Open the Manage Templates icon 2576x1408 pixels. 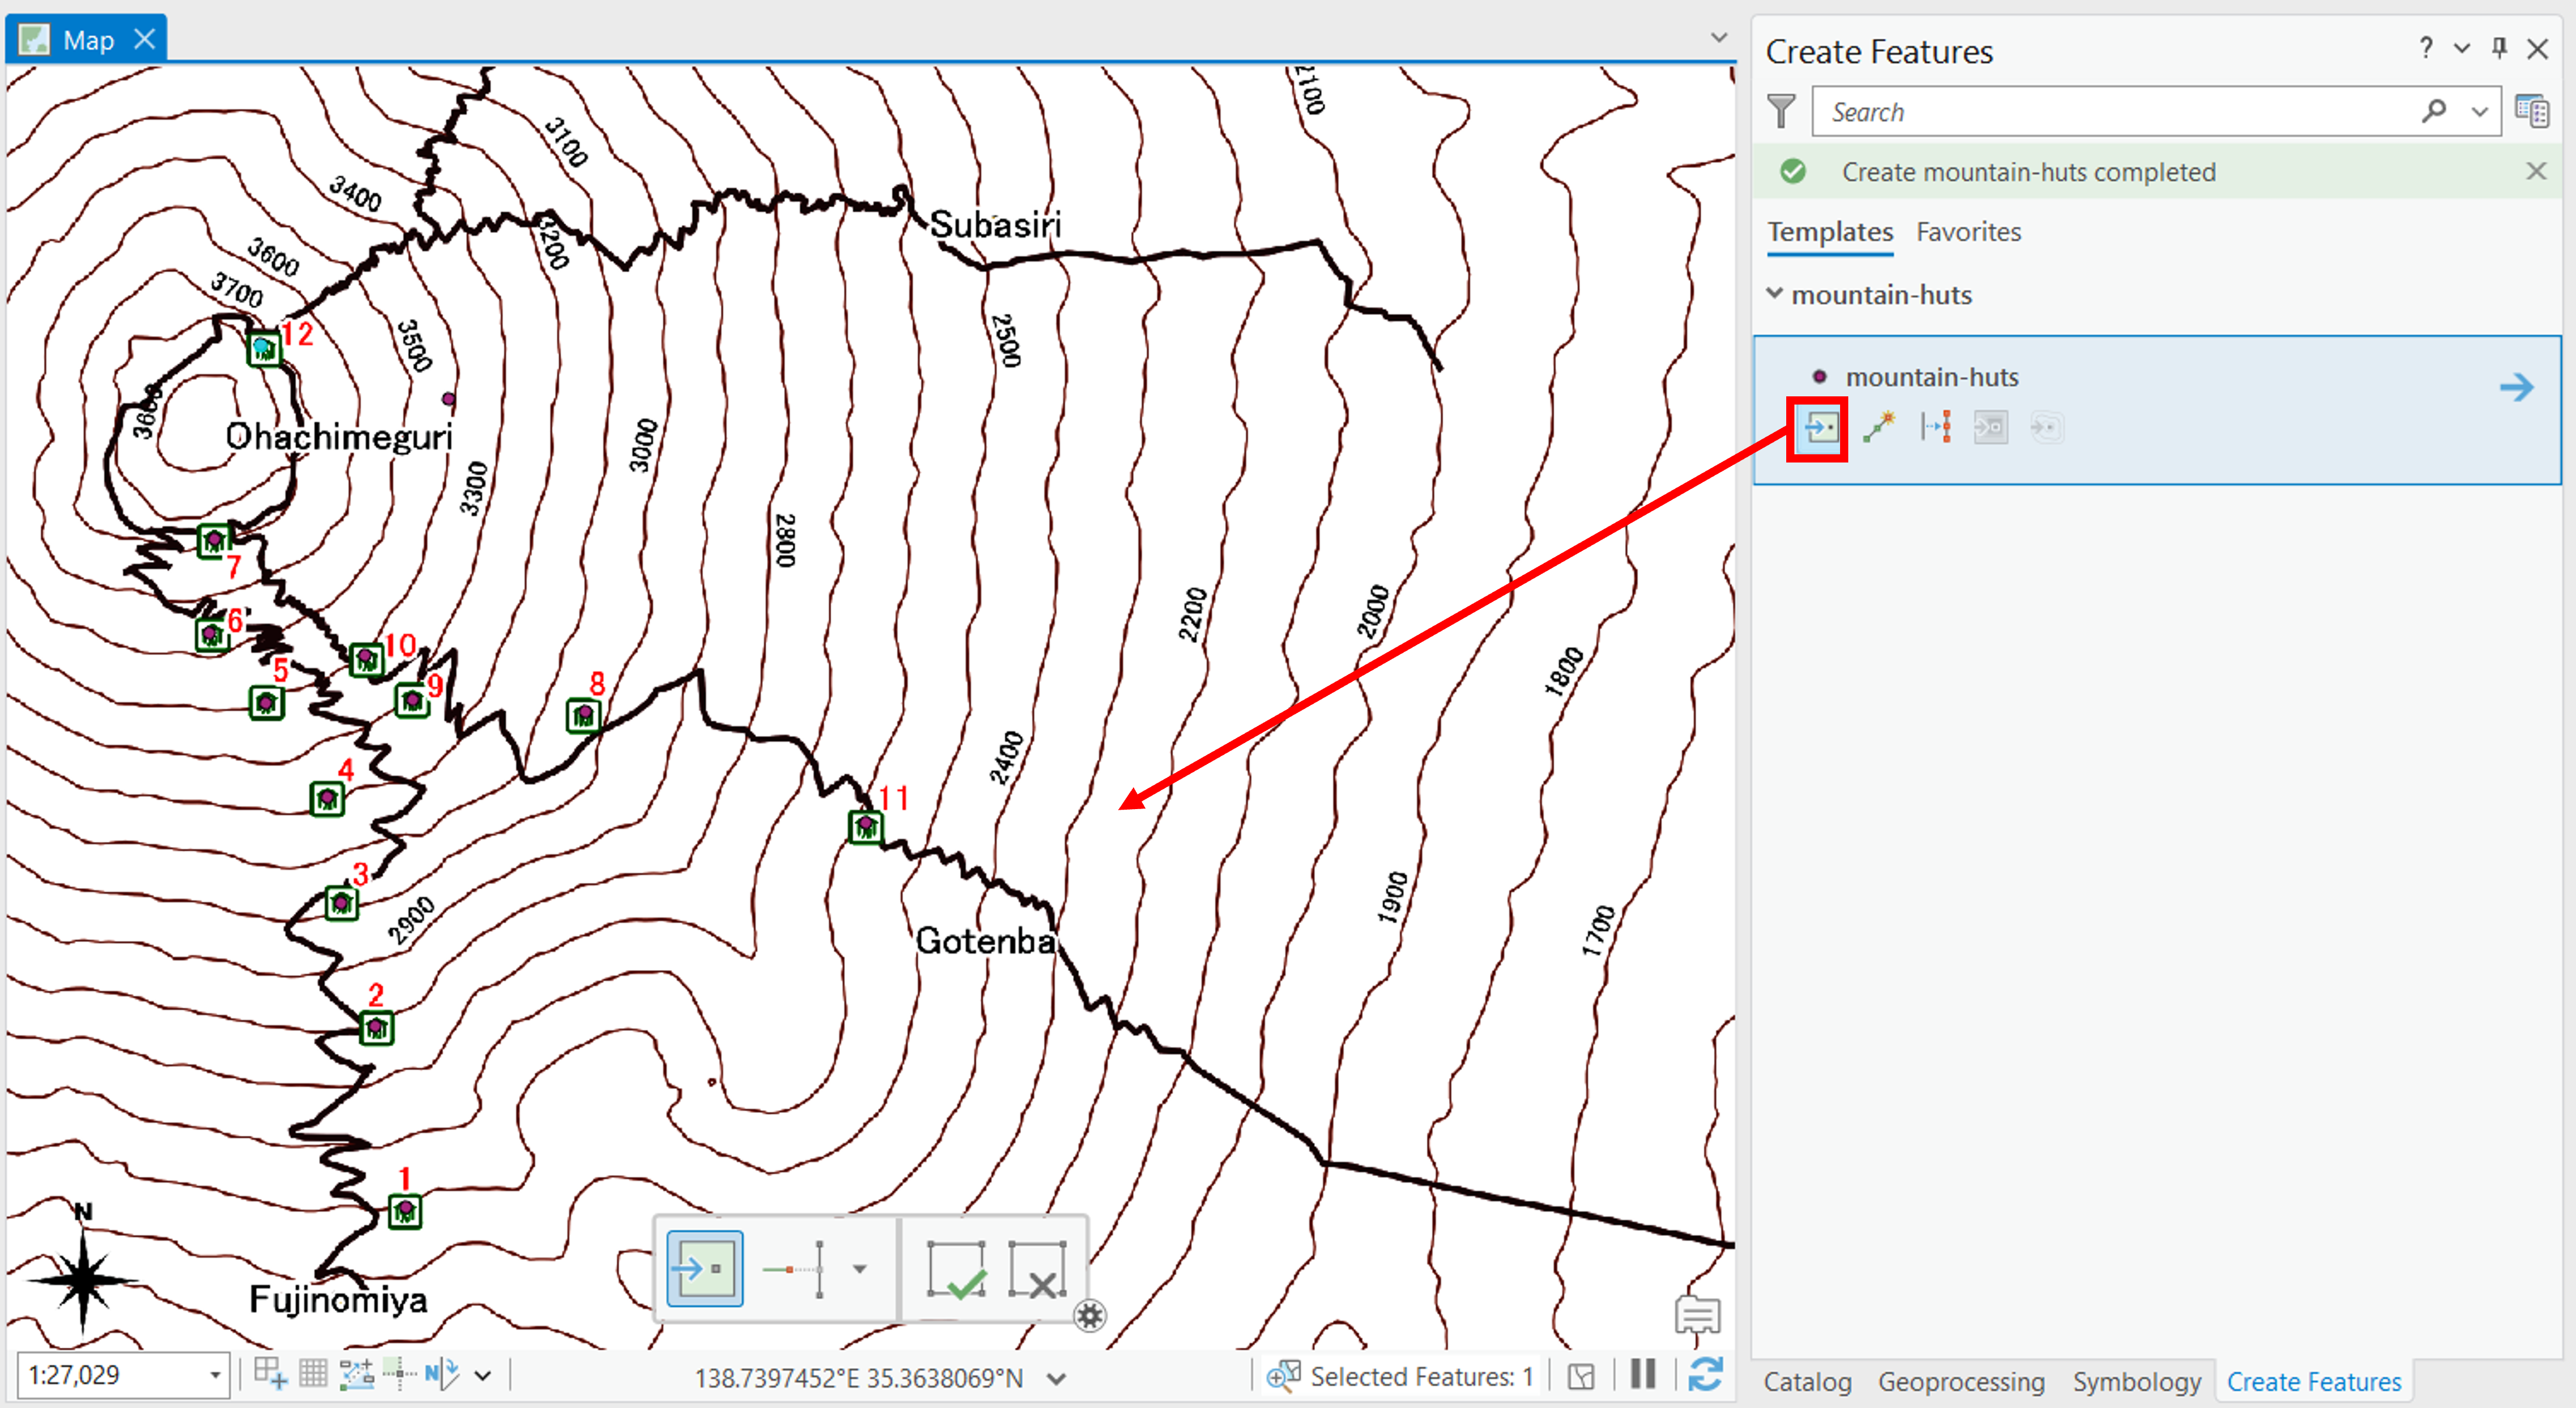pos(2532,111)
